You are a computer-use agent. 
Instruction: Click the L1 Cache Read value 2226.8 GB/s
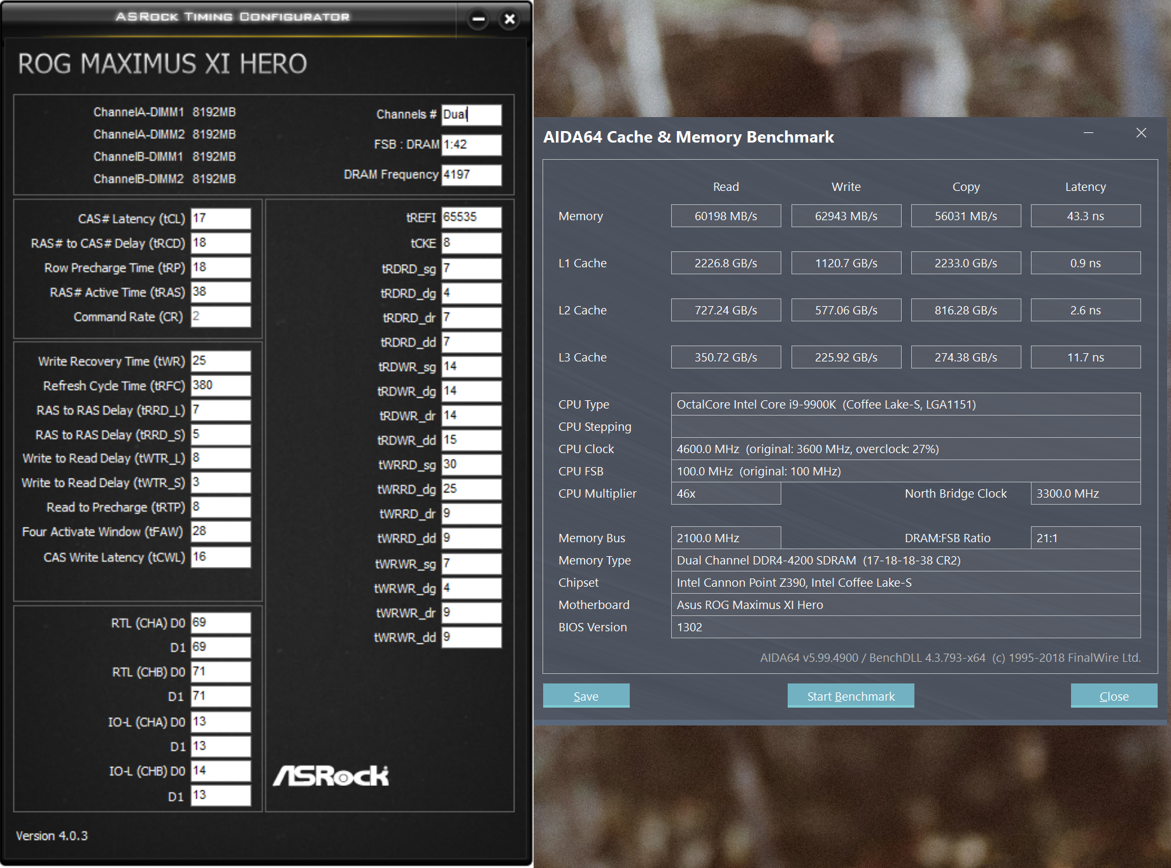coord(726,263)
